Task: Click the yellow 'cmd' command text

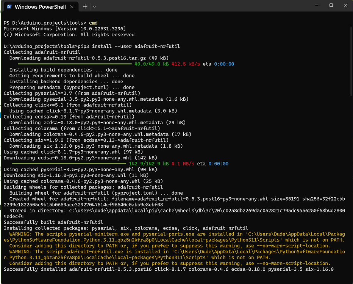Action: pyautogui.click(x=93, y=22)
